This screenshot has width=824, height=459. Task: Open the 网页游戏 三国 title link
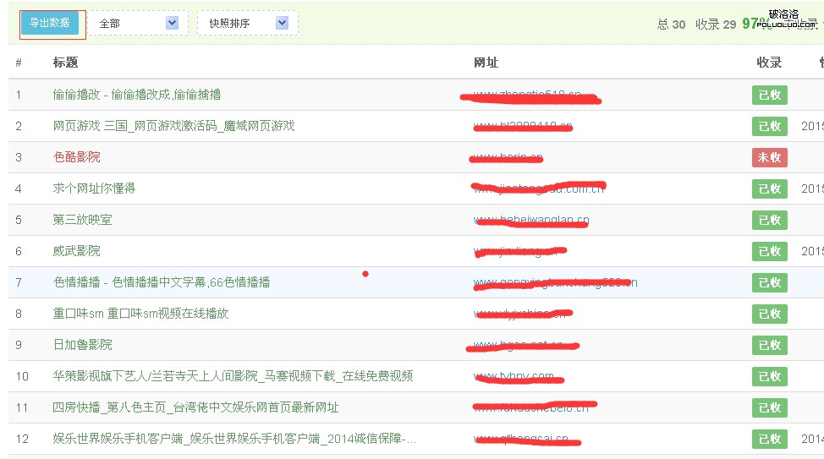coord(173,126)
